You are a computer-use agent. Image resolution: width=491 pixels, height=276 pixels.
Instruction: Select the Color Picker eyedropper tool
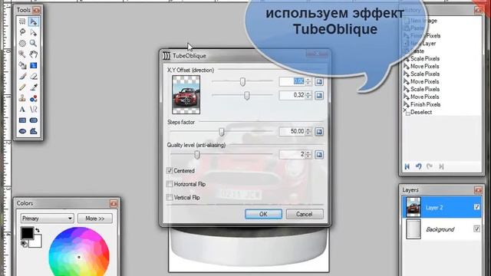33,87
